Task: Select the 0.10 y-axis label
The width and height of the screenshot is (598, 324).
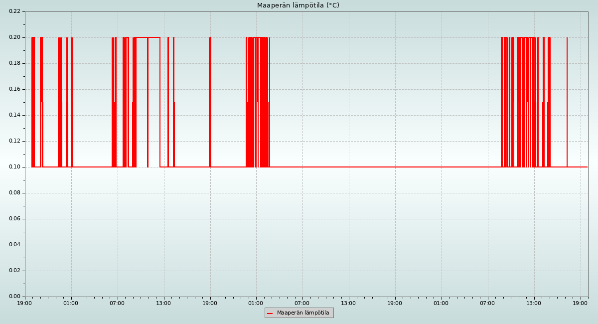Action: (14, 167)
